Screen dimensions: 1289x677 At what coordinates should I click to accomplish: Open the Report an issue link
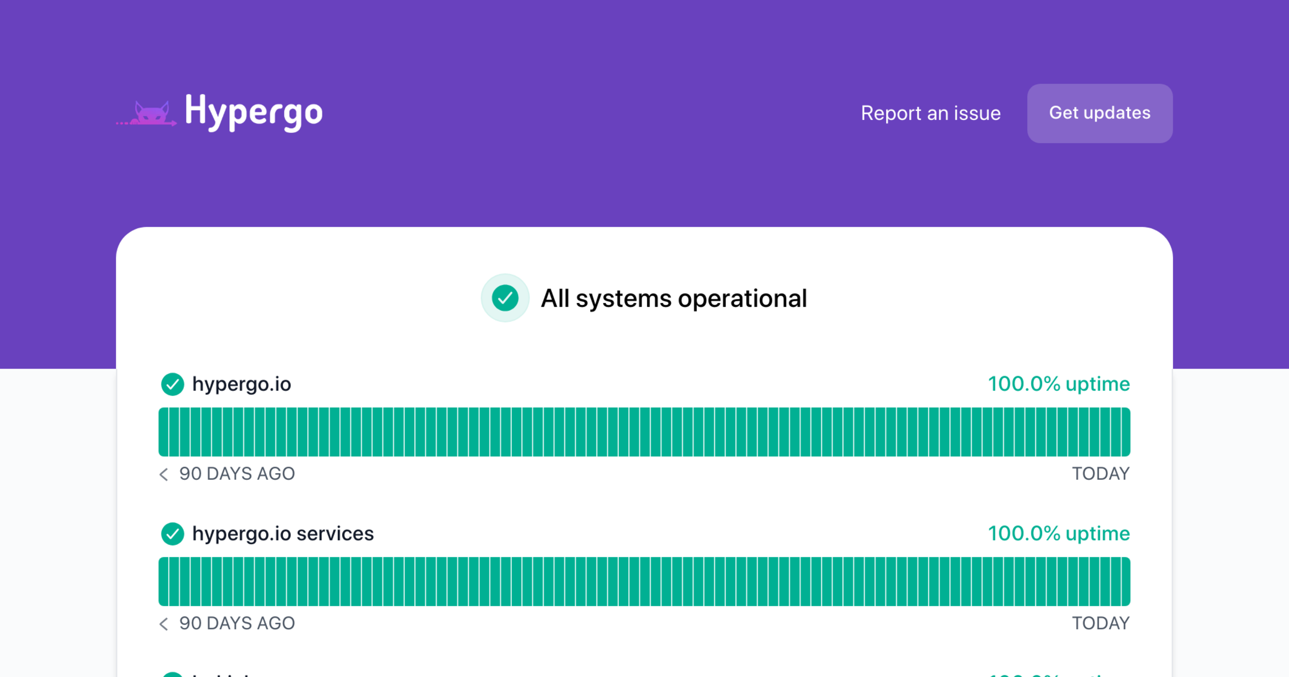tap(930, 113)
